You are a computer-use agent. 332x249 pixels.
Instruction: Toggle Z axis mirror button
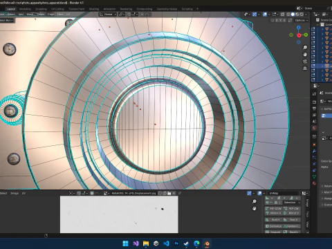coord(284,20)
